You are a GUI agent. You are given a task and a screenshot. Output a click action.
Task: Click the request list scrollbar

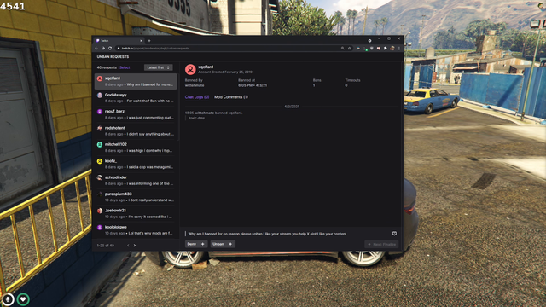(x=178, y=108)
